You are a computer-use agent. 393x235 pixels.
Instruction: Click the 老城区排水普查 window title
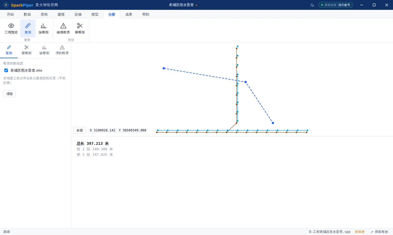click(x=181, y=5)
